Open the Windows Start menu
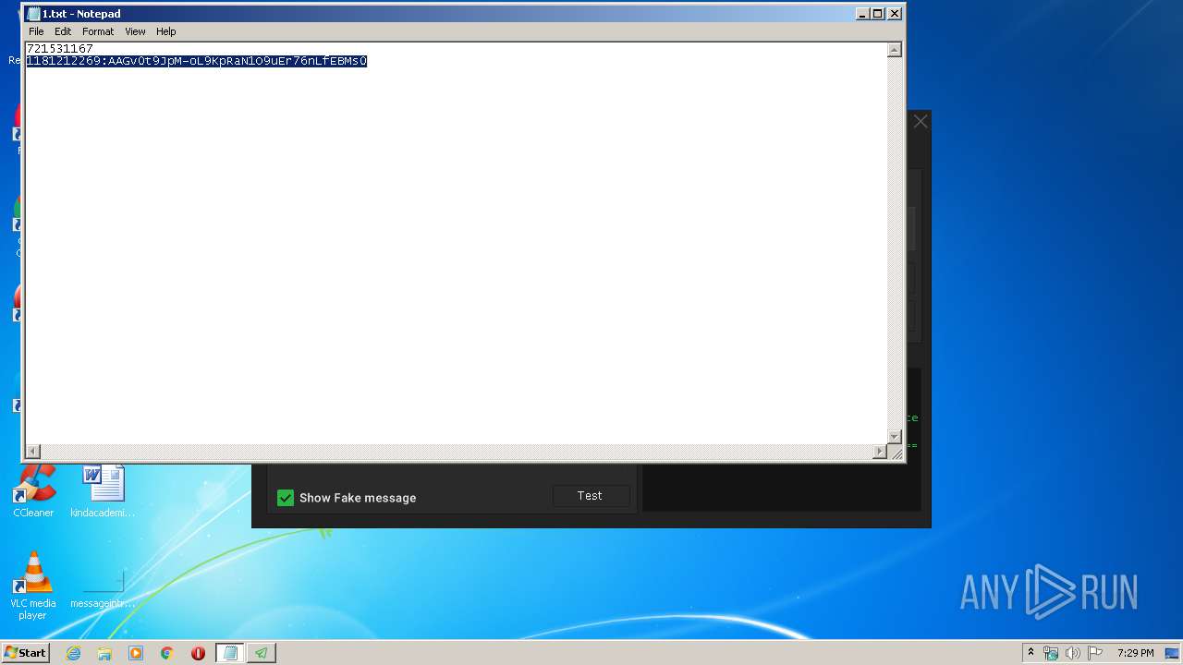1183x665 pixels. [26, 652]
